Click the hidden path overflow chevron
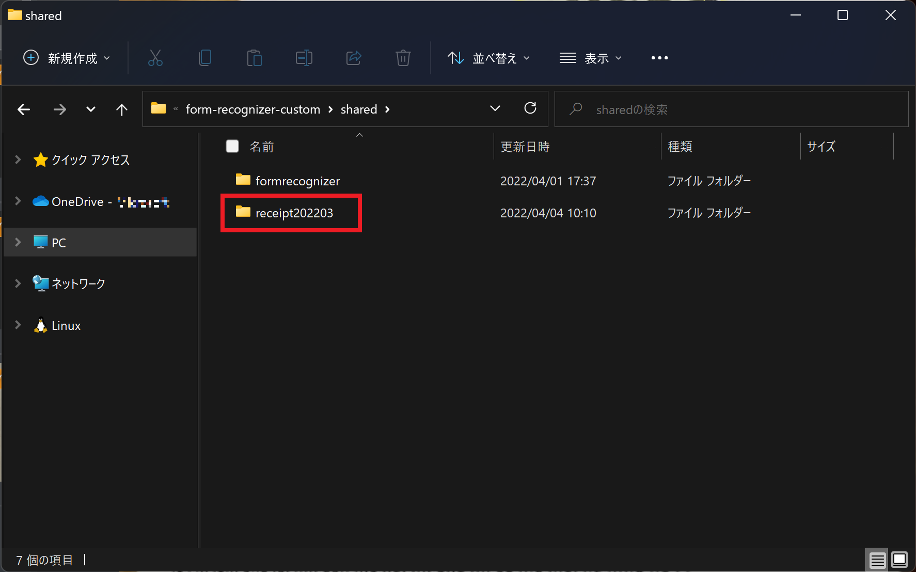 tap(176, 109)
